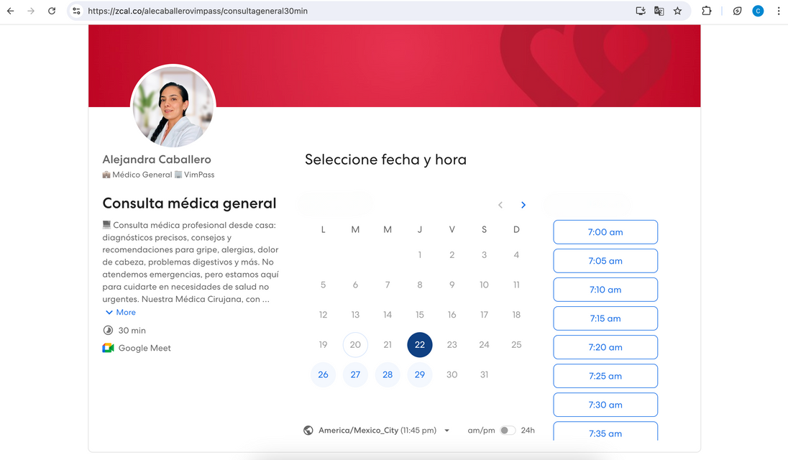Go back to the previous browser page
Image resolution: width=788 pixels, height=460 pixels.
11,11
